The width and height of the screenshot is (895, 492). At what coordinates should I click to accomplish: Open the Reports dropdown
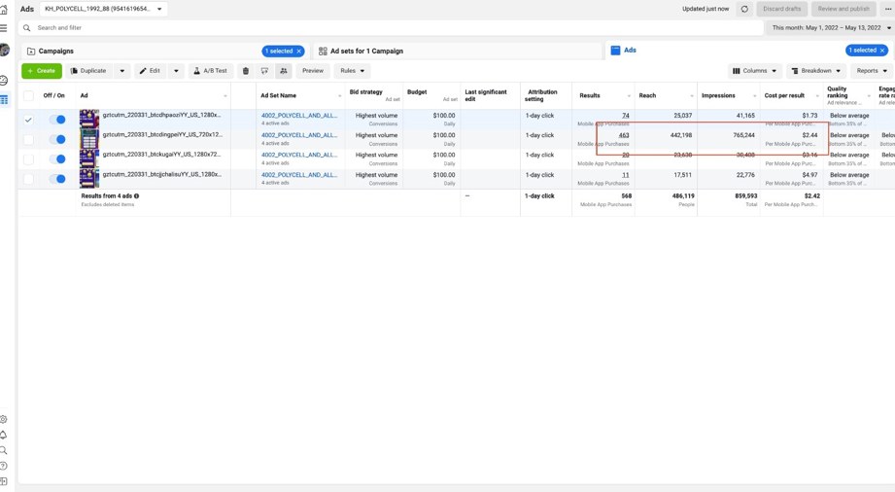[872, 71]
